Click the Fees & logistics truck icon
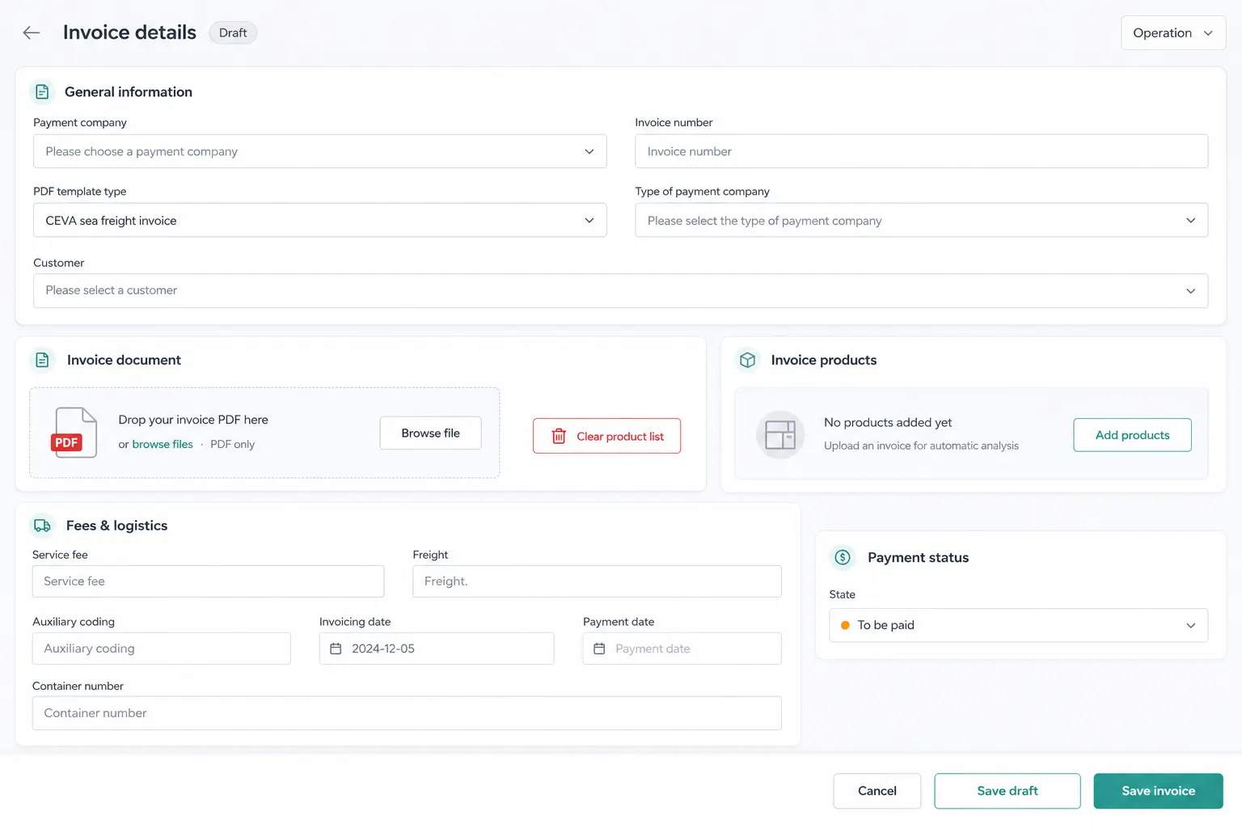This screenshot has width=1242, height=828. point(42,526)
